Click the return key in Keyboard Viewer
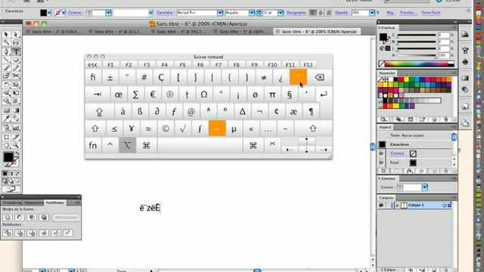484x272 pixels. pyautogui.click(x=324, y=94)
